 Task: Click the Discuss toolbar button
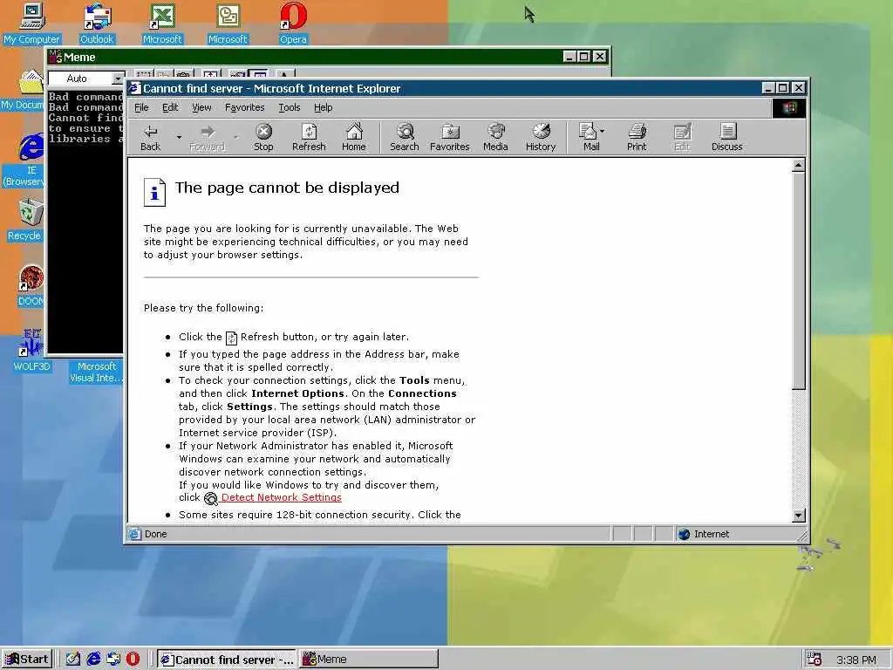[726, 137]
